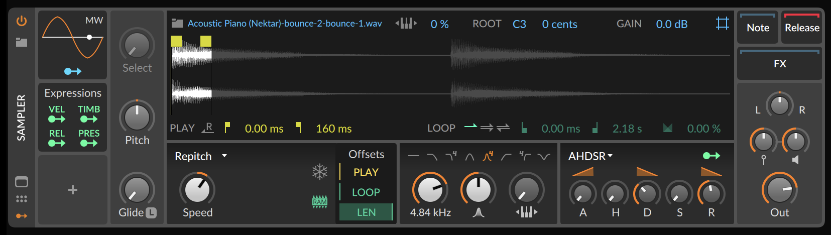Select the play end yellow marker
The image size is (831, 235).
click(206, 41)
